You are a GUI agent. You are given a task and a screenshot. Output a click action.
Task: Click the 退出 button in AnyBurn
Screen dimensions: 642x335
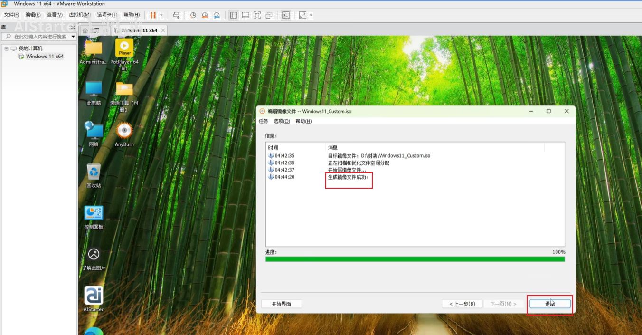pyautogui.click(x=550, y=304)
